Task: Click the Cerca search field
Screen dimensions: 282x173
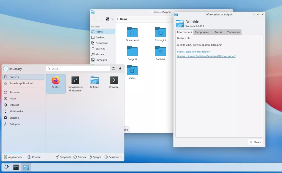Action: [78, 69]
